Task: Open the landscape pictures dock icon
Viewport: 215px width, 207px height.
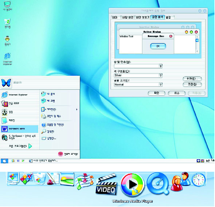Action: (67, 179)
